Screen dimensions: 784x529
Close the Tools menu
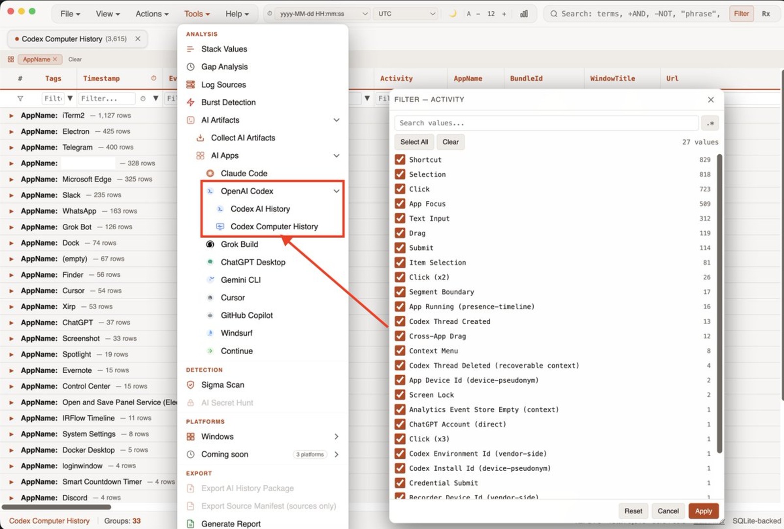[197, 14]
